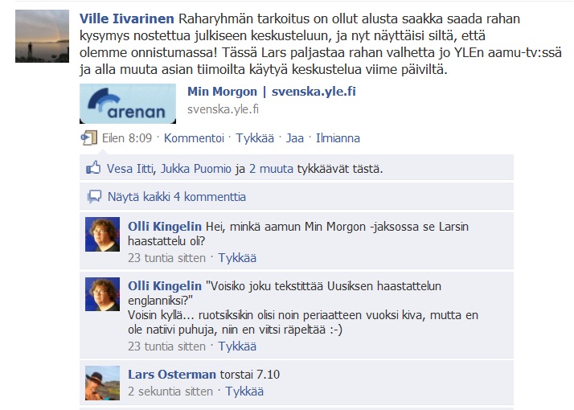Like Lars Osterman's comment with Tykkää
This screenshot has height=410, width=574.
click(x=244, y=392)
